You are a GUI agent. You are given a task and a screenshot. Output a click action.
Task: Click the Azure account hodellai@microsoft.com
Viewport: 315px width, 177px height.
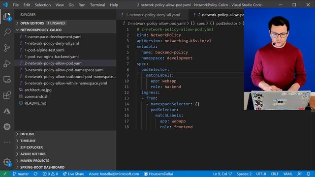tap(114, 174)
